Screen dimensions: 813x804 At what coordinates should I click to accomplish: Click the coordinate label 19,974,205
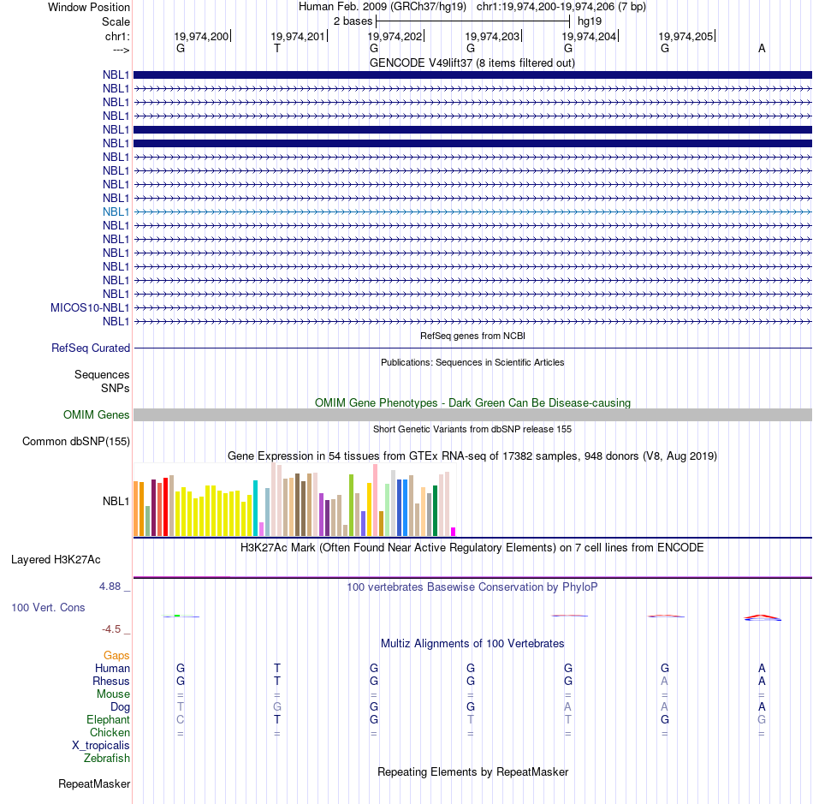tap(685, 36)
